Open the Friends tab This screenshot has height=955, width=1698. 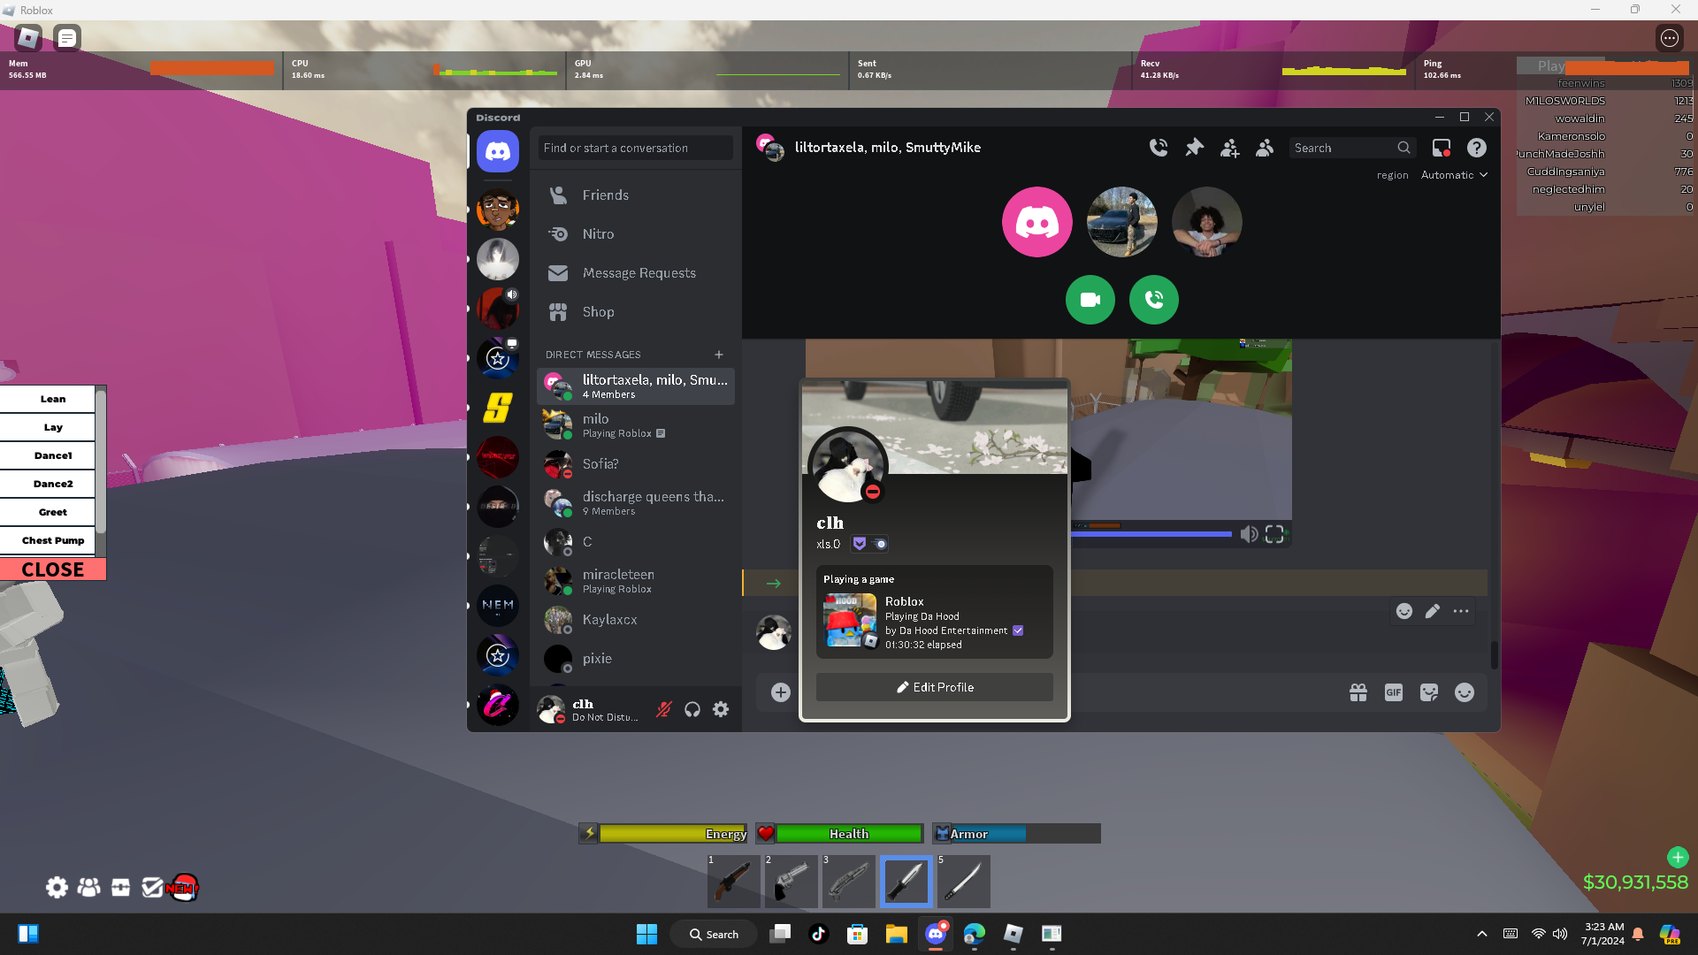[636, 195]
